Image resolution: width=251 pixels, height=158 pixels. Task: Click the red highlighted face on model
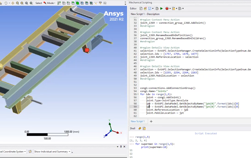click(87, 50)
